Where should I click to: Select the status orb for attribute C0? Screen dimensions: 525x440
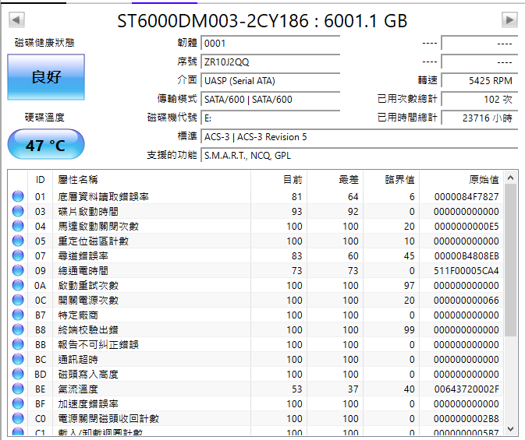[x=18, y=419]
